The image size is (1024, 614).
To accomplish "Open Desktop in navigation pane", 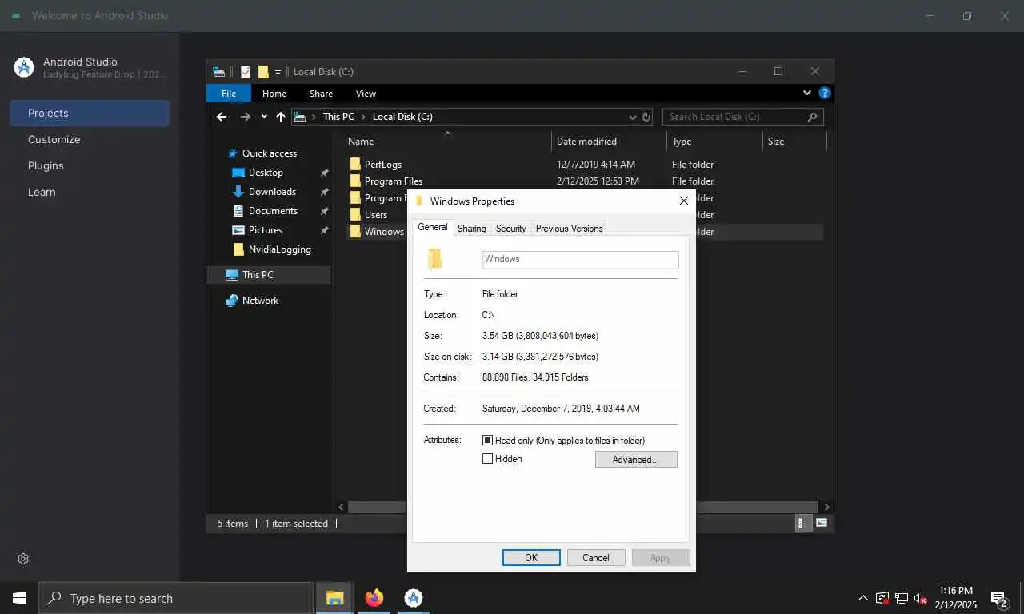I will pos(266,173).
